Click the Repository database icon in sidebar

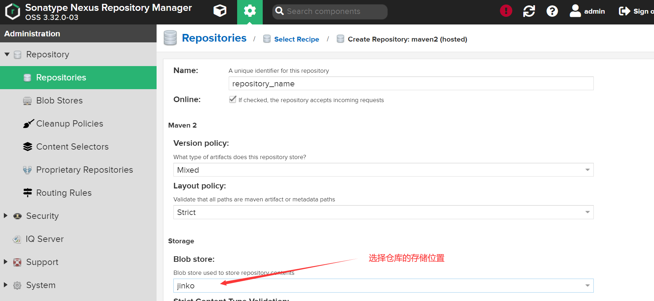tap(18, 55)
